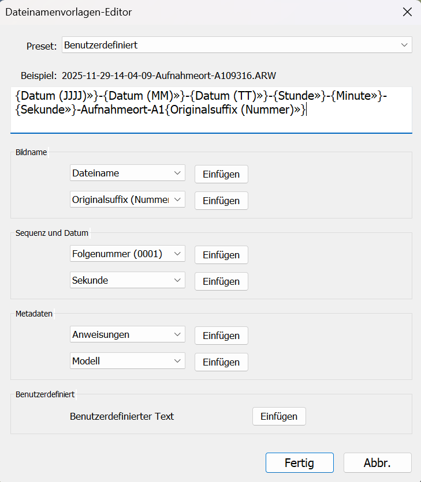421x482 pixels.
Task: Click Einfügen for Benutzerdefinierter Text
Action: point(279,416)
